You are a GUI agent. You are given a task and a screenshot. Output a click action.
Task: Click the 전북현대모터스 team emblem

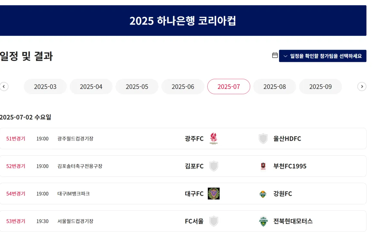coord(263,221)
